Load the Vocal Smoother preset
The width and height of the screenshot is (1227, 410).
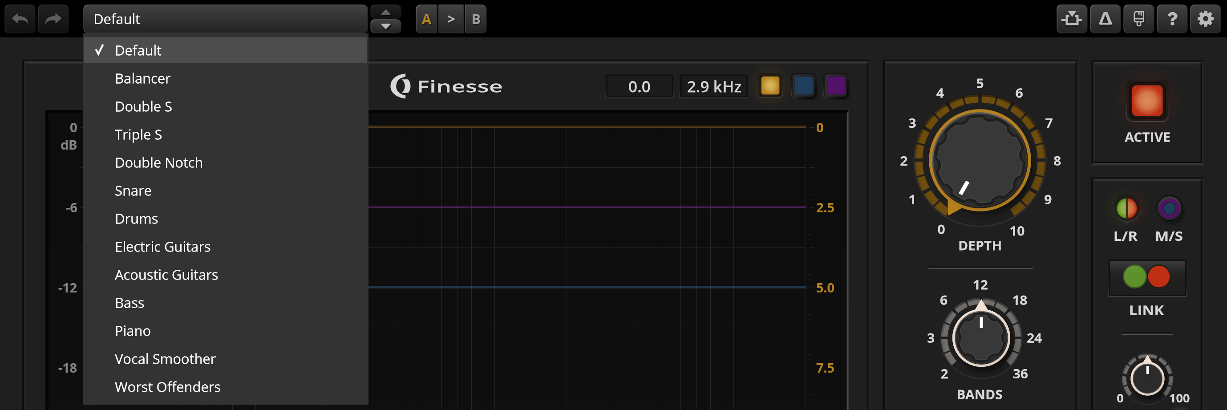point(226,360)
